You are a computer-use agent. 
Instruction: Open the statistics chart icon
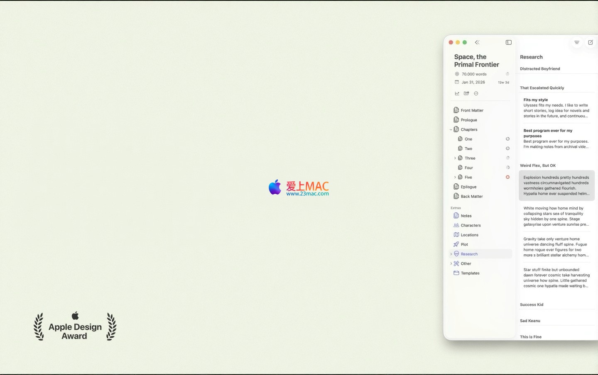[457, 93]
